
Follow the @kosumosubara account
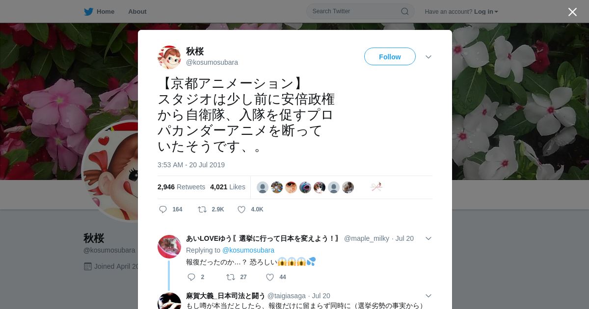click(390, 56)
